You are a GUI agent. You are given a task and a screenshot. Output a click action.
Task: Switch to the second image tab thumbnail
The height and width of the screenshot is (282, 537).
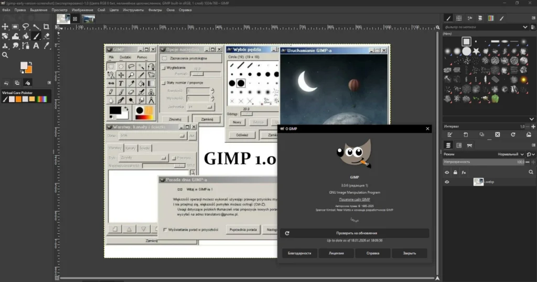coord(88,19)
